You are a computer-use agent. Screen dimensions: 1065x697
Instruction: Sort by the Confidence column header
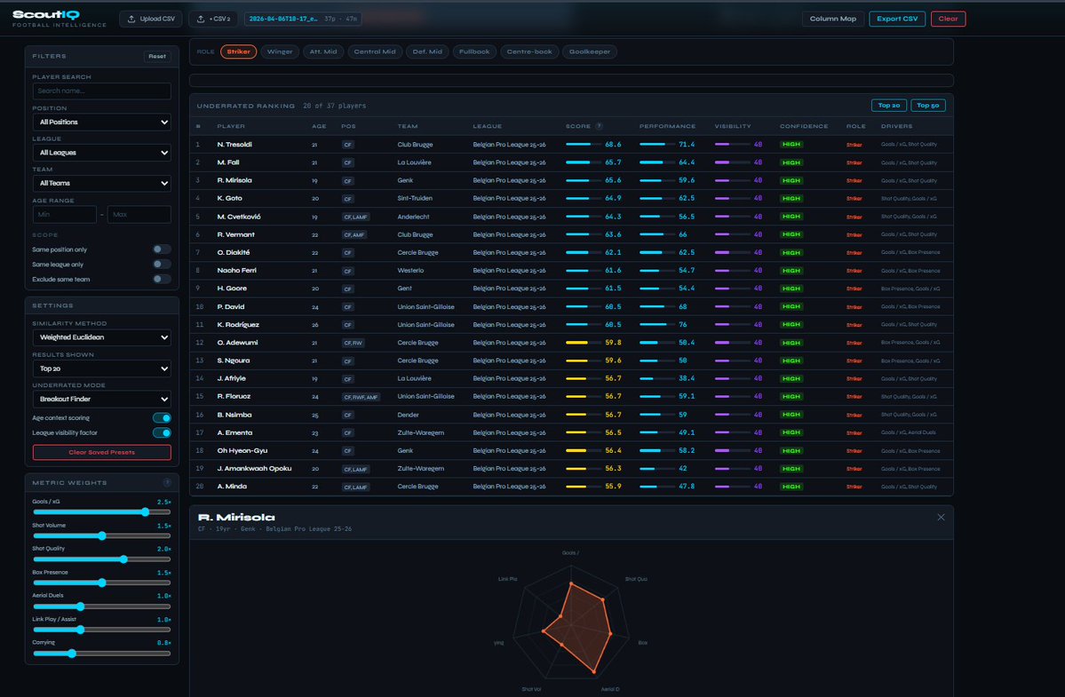pyautogui.click(x=804, y=126)
